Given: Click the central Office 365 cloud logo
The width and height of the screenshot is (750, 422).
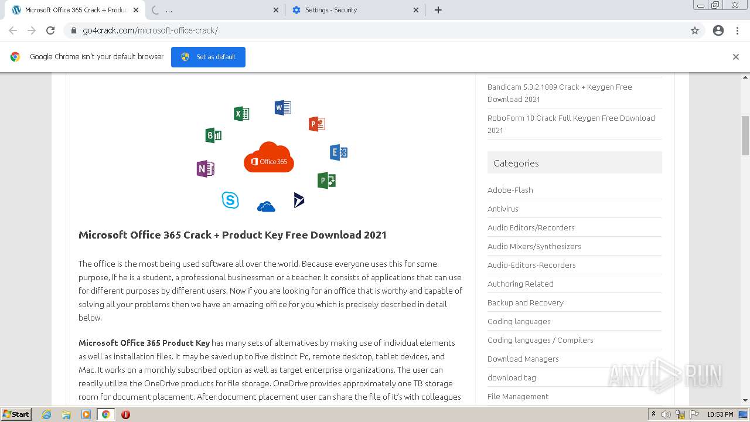Looking at the screenshot, I should [269, 157].
